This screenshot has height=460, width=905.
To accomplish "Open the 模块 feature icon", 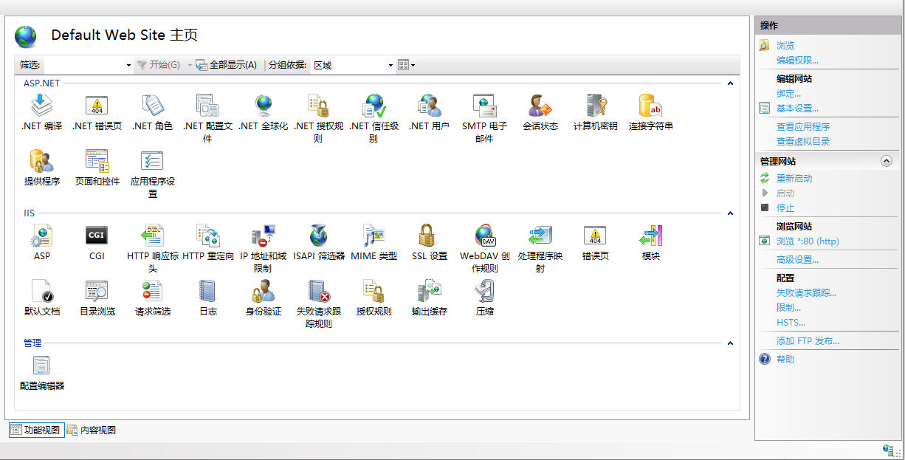I will point(650,236).
